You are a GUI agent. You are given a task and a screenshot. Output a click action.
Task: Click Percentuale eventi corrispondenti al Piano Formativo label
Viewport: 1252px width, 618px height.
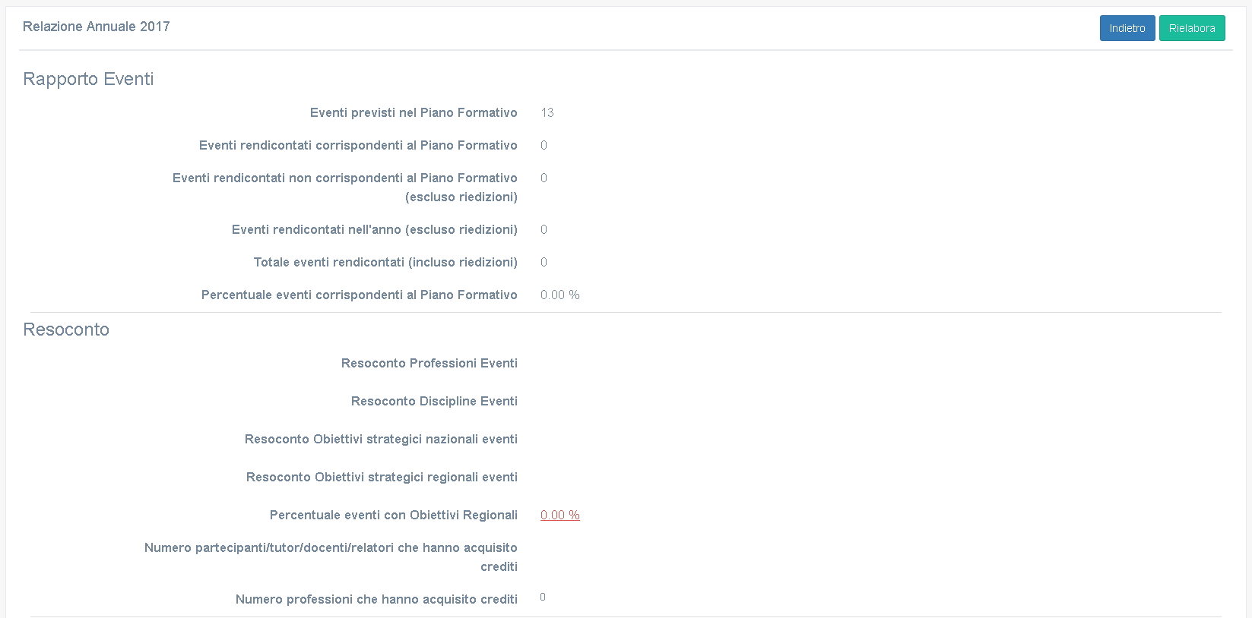(360, 295)
